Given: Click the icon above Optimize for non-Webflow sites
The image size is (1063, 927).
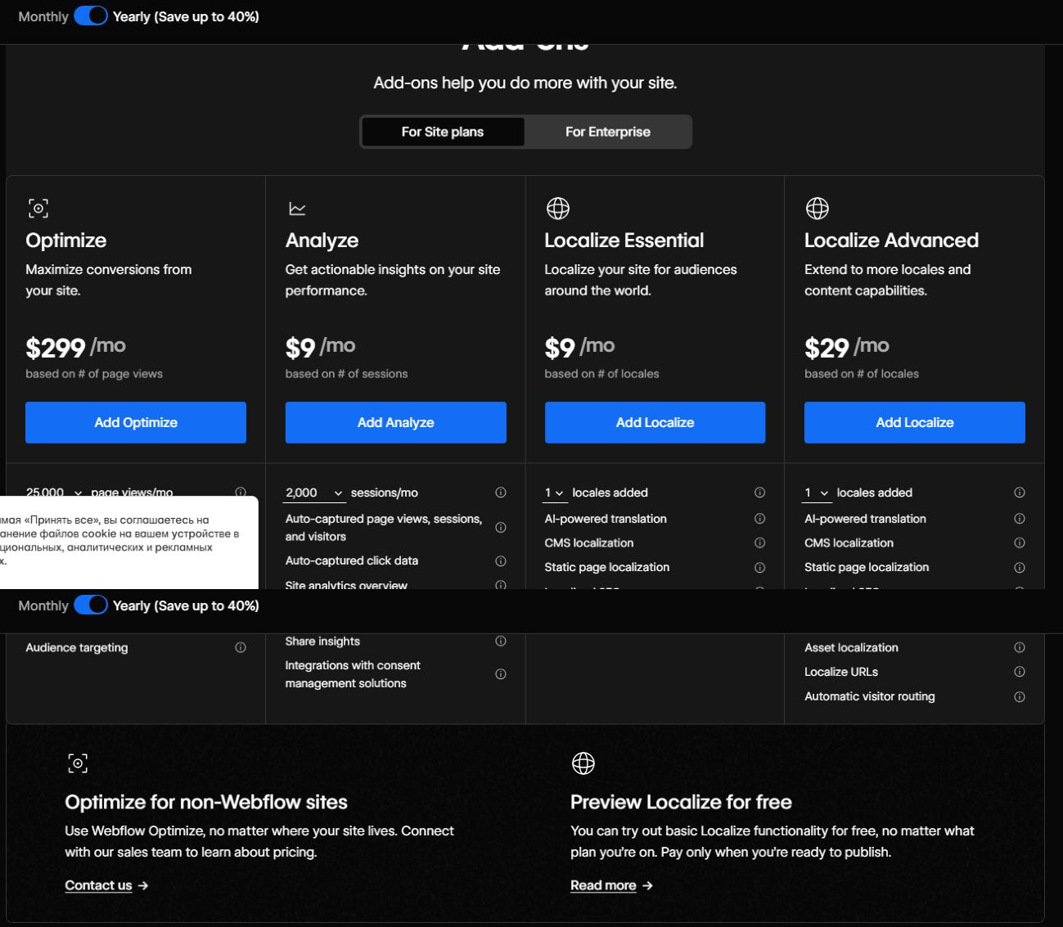Looking at the screenshot, I should click(x=78, y=763).
